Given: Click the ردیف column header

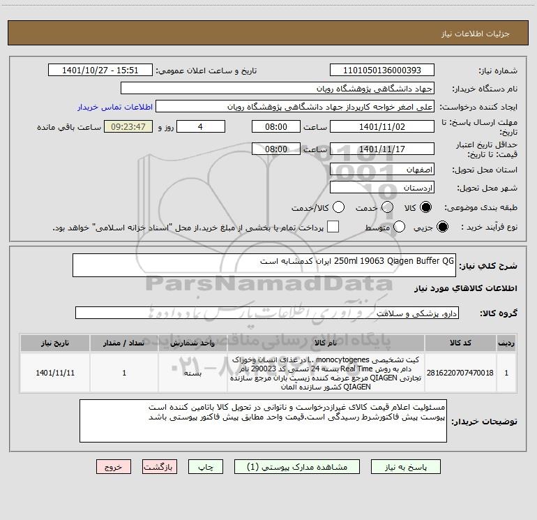Looking at the screenshot, I should pos(506,343).
